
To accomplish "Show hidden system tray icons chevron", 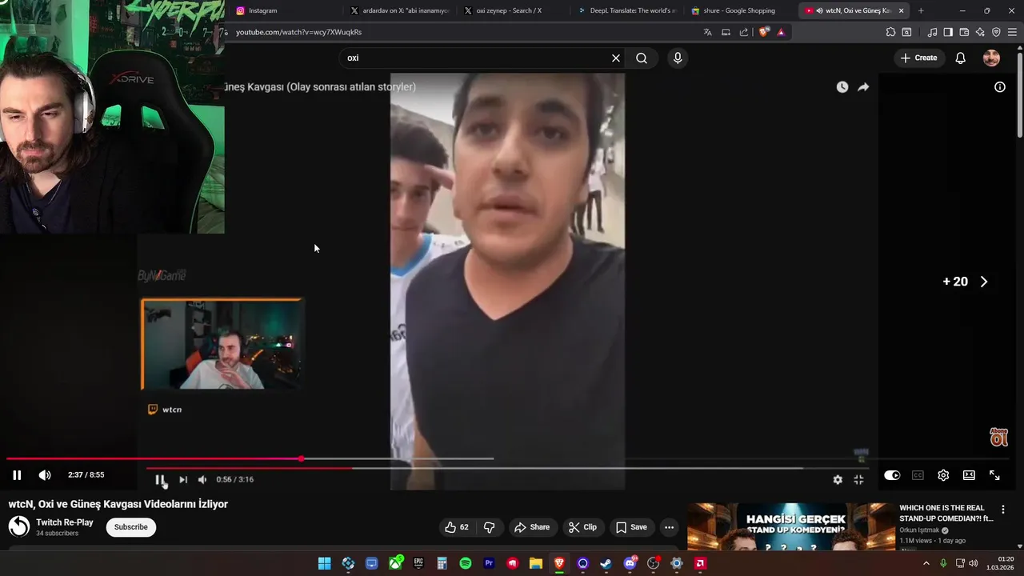I will [926, 563].
